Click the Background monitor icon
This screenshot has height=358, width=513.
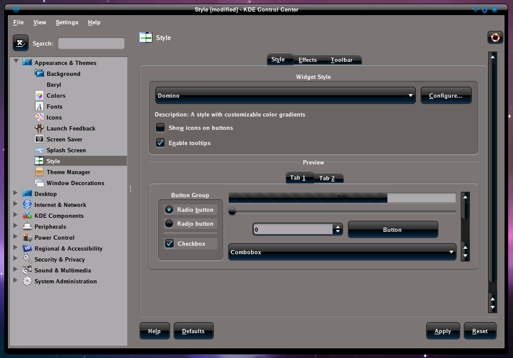39,73
